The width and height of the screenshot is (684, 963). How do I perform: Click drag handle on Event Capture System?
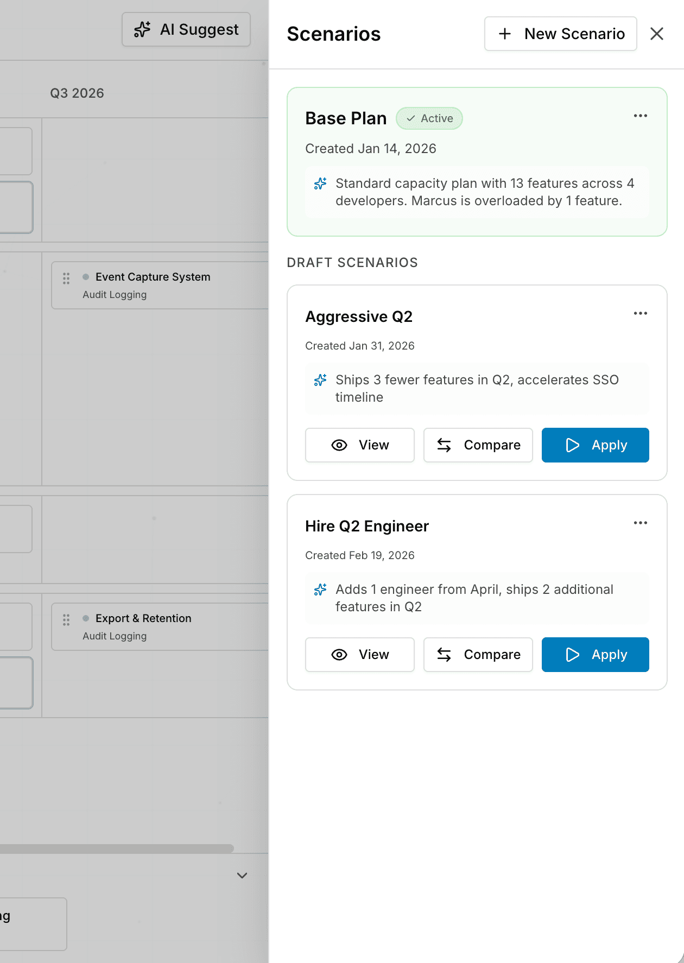point(66,278)
